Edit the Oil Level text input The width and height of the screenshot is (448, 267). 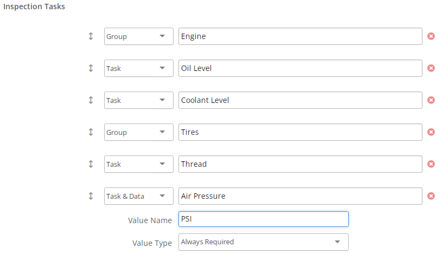coord(300,68)
